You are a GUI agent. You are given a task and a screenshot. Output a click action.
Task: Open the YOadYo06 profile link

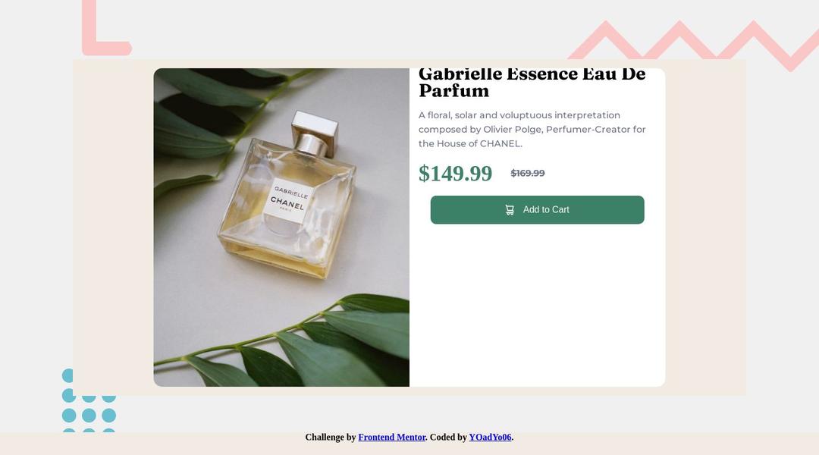(490, 438)
